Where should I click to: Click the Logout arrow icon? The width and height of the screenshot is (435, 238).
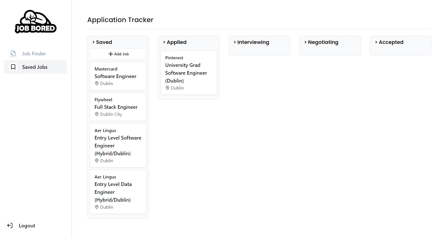point(10,225)
